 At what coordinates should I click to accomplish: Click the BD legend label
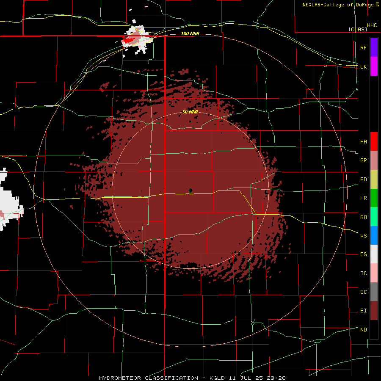[363, 179]
